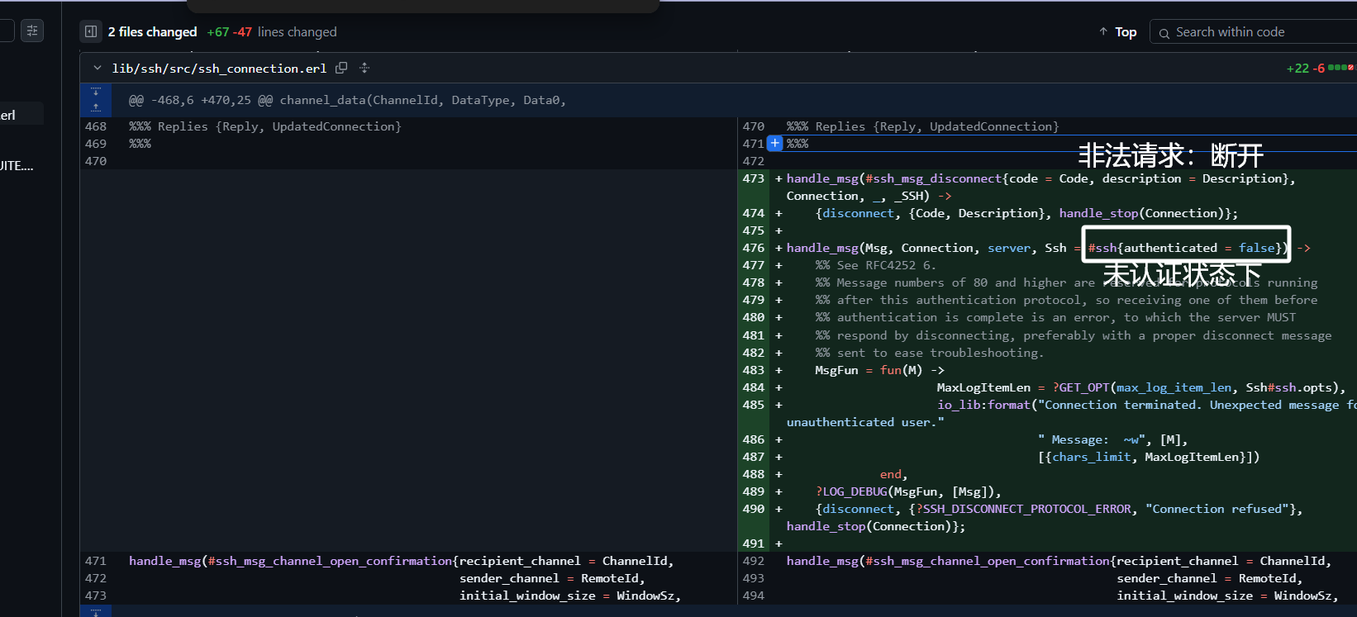This screenshot has height=617, width=1357.
Task: Click the +67 additions count
Action: pyautogui.click(x=218, y=31)
